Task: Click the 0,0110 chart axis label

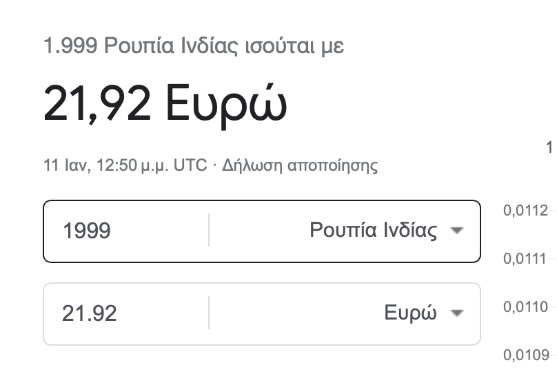Action: (x=525, y=307)
